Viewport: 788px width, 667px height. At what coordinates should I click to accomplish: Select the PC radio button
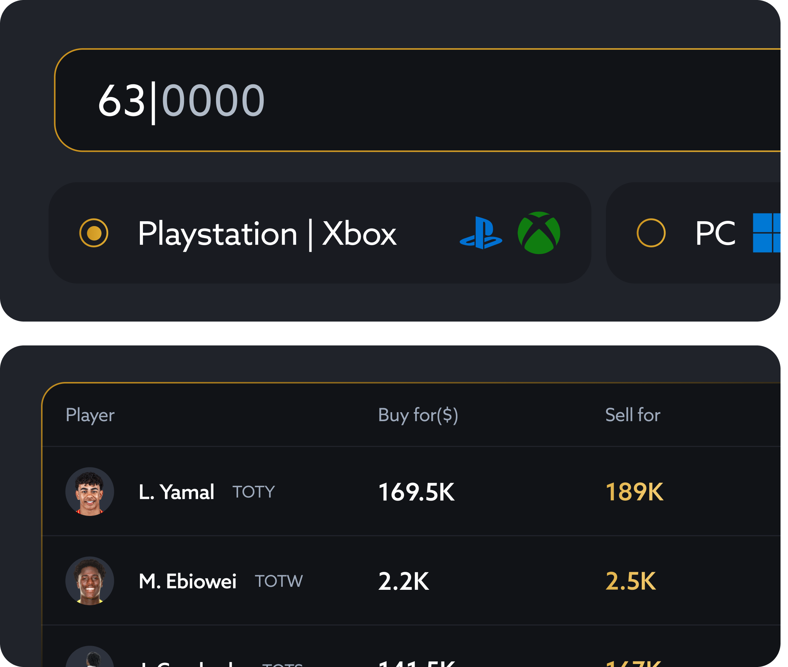click(x=651, y=233)
